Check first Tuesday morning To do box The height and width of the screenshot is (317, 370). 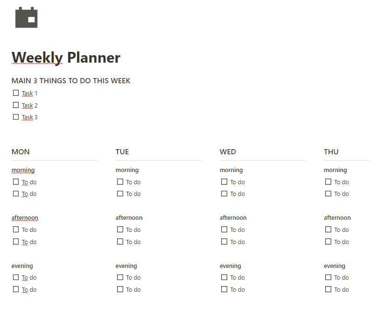120,182
